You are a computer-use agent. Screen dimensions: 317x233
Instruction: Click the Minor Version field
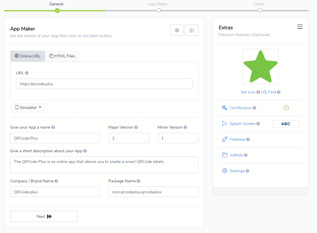pos(178,138)
